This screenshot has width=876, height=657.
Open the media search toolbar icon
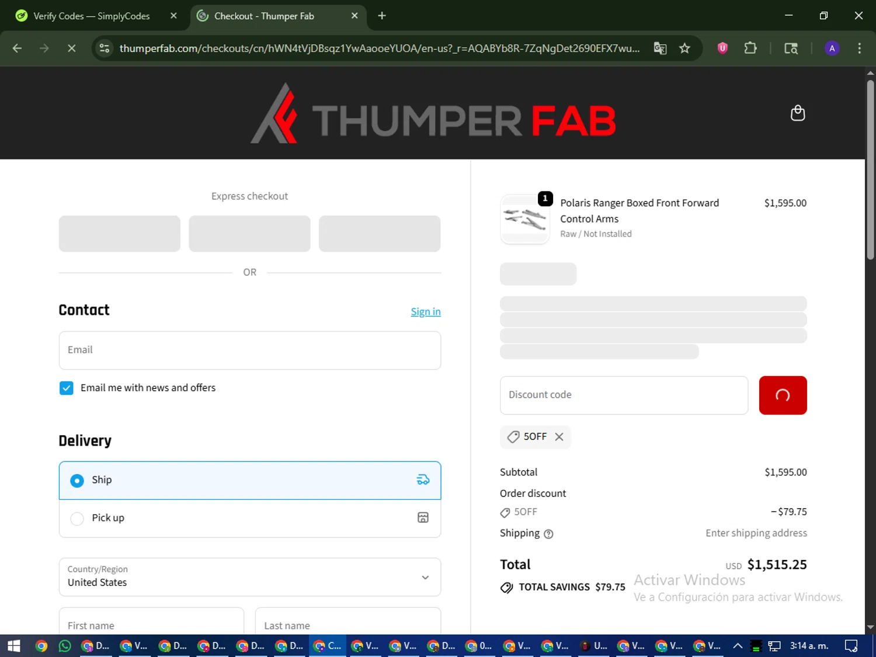pos(791,48)
